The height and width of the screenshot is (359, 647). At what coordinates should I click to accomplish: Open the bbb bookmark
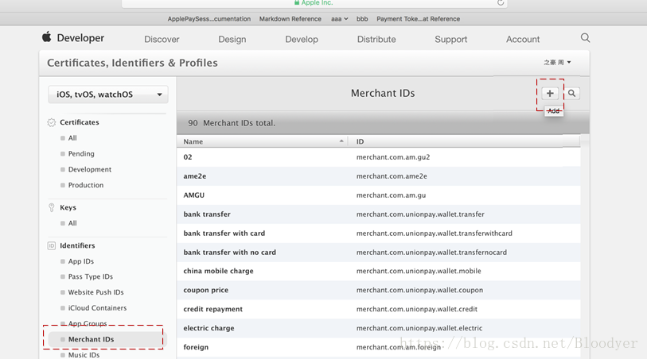362,19
